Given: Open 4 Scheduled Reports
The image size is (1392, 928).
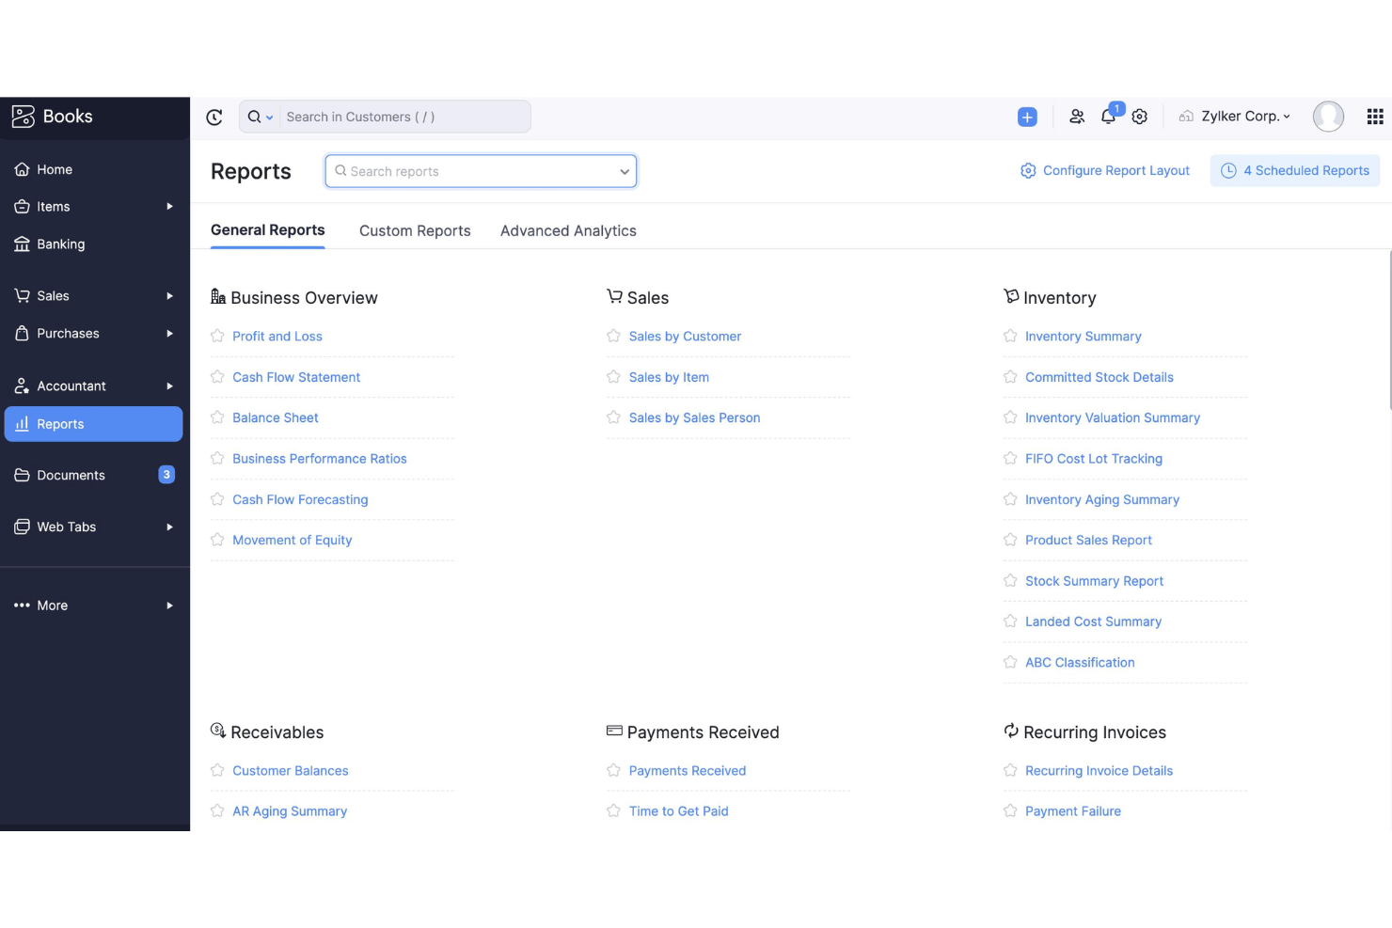Looking at the screenshot, I should point(1295,170).
